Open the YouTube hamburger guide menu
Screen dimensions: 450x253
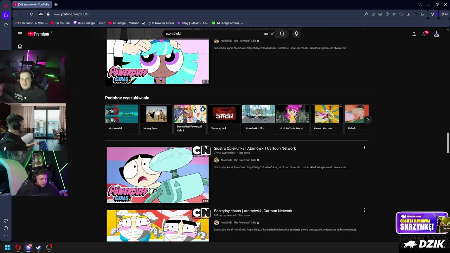pyautogui.click(x=20, y=34)
